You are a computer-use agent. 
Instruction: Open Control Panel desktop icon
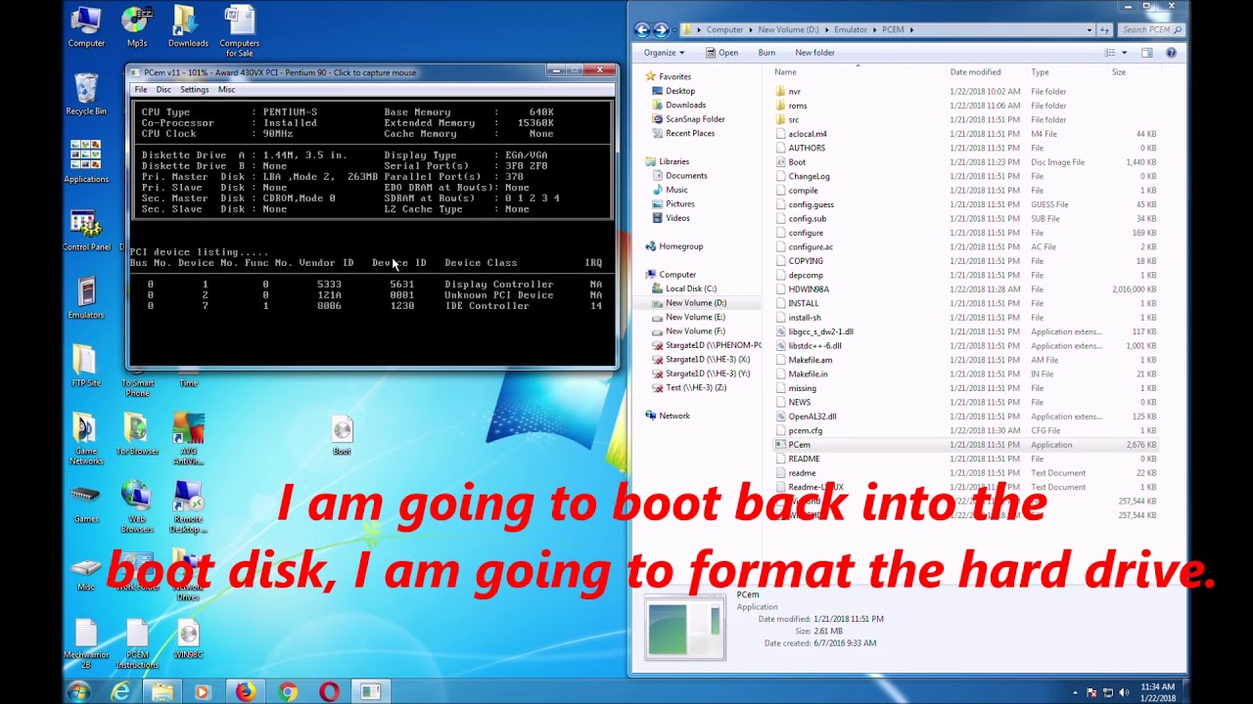pos(86,231)
